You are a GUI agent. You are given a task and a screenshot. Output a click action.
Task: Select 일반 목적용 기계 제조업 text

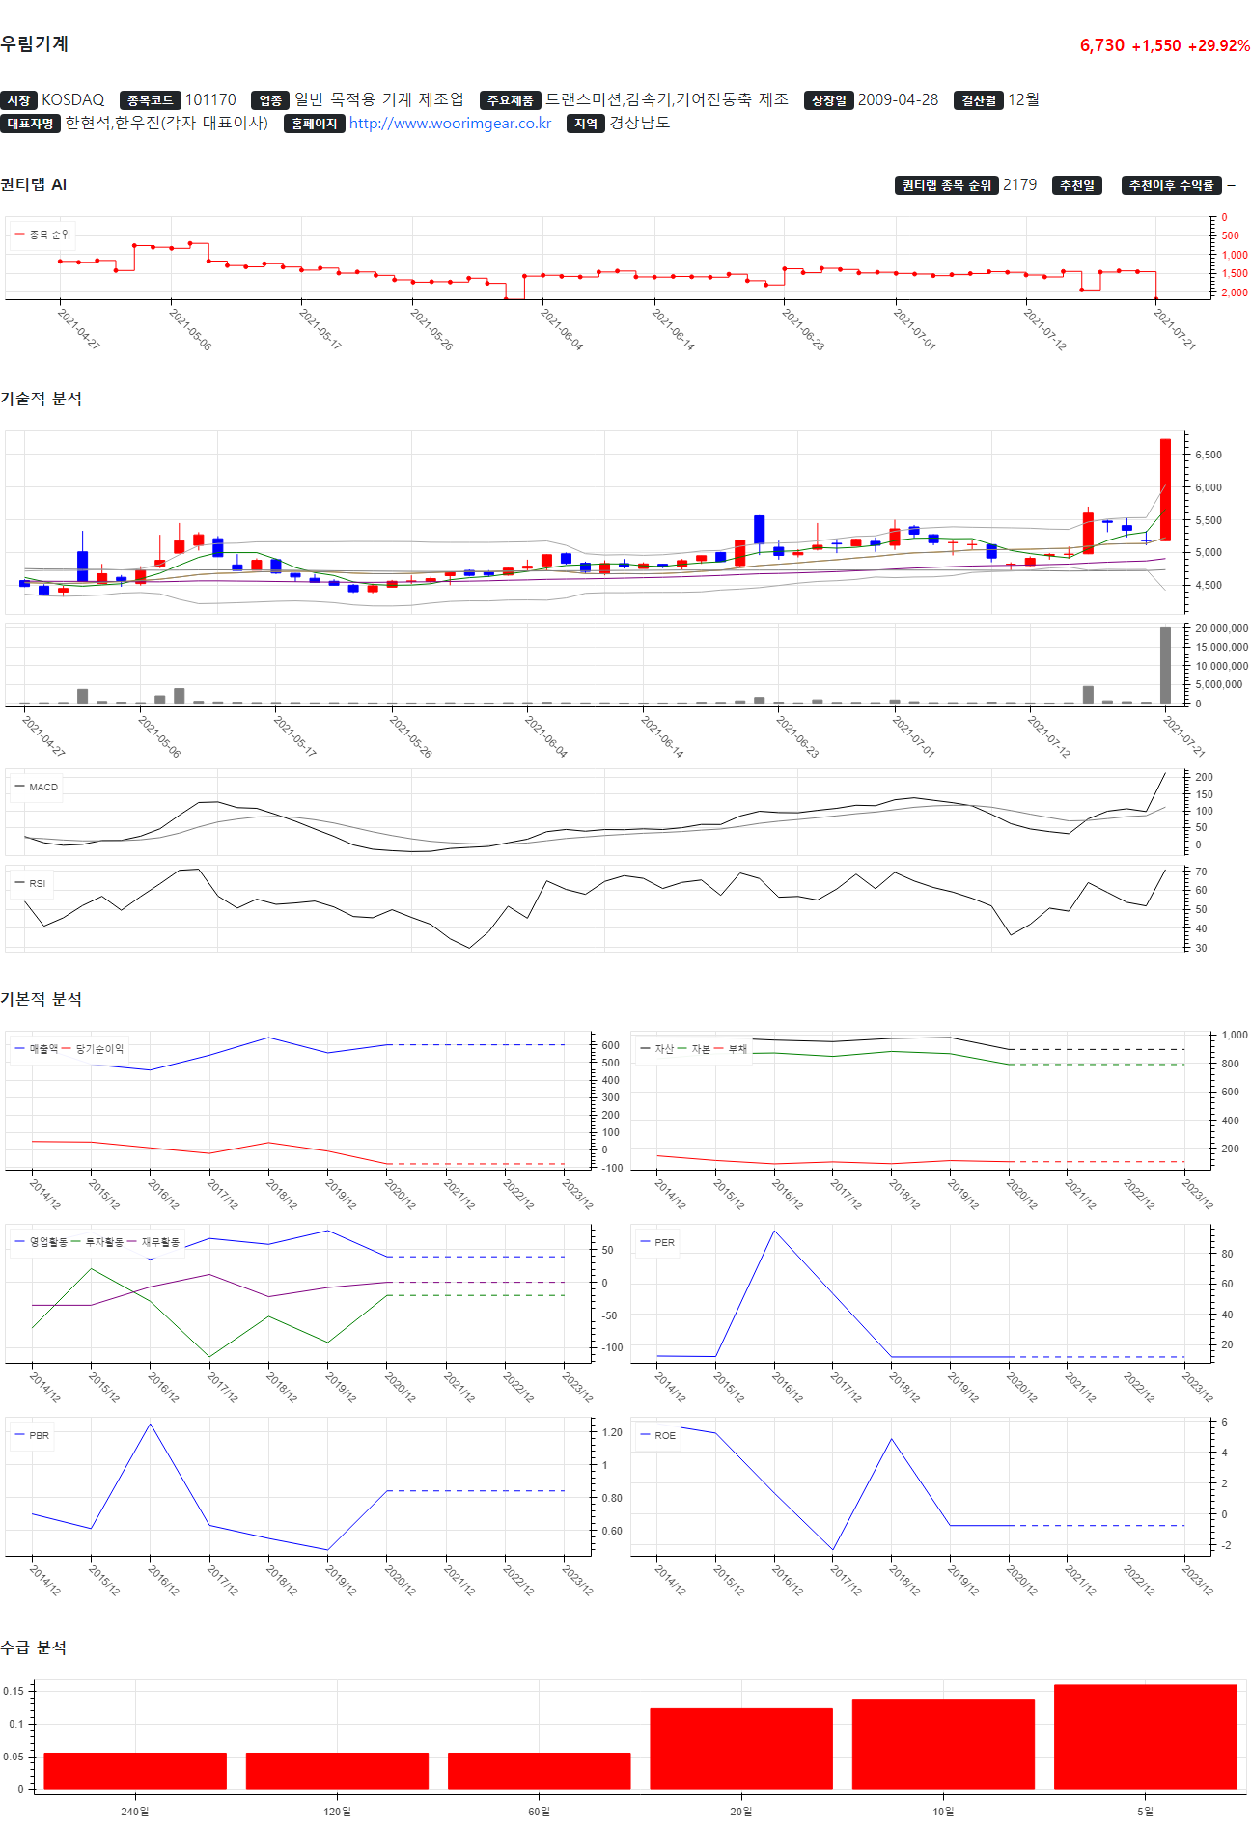379,99
